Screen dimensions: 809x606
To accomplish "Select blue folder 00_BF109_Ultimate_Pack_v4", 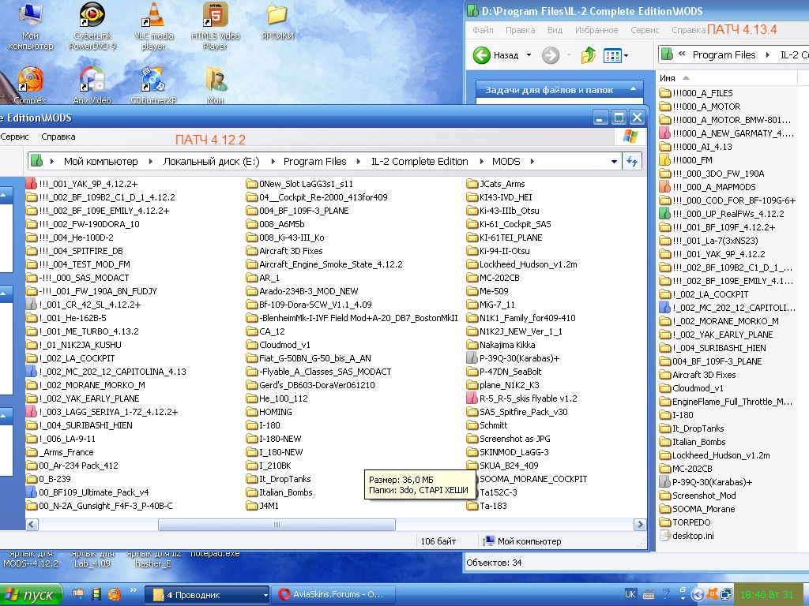I will point(88,492).
